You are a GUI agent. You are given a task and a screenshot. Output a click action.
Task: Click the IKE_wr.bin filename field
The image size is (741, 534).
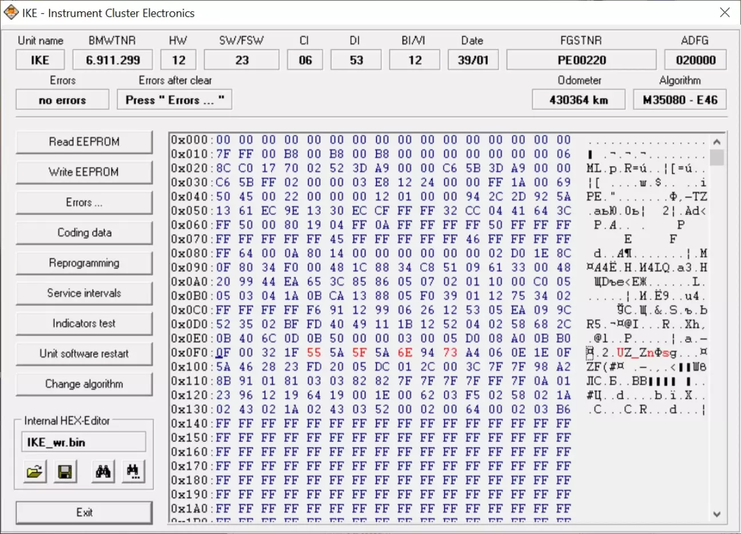[x=83, y=442]
